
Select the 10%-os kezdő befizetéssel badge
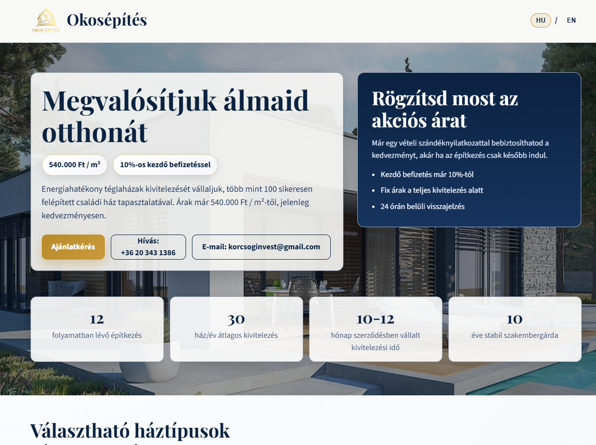coord(165,165)
